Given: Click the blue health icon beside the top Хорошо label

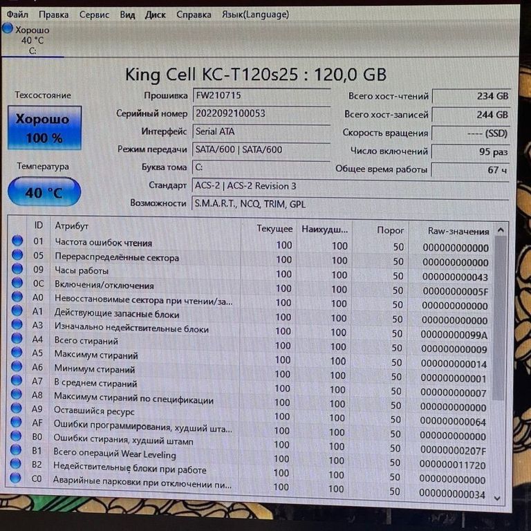Looking at the screenshot, I should [x=8, y=28].
